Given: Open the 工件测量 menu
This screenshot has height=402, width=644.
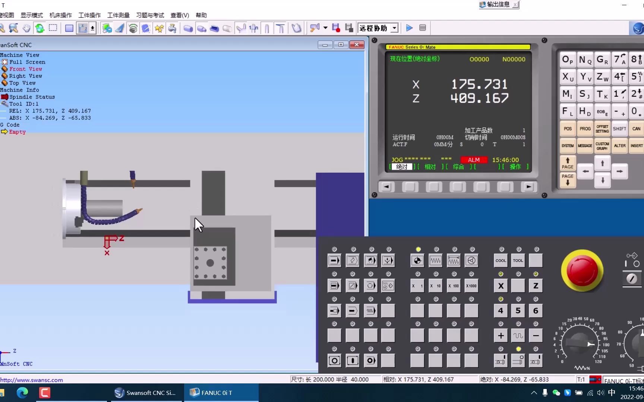Looking at the screenshot, I should 119,15.
